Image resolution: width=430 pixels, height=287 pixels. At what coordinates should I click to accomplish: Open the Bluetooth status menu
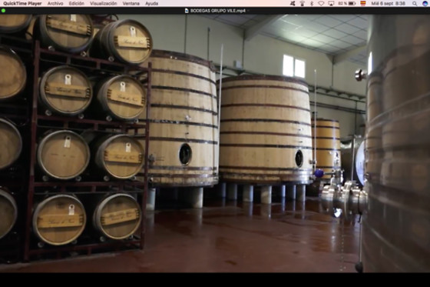click(x=312, y=4)
